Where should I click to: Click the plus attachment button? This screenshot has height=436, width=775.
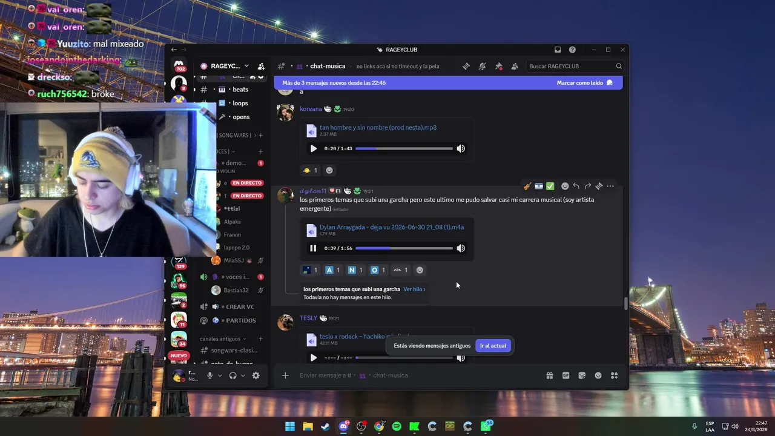(x=285, y=375)
